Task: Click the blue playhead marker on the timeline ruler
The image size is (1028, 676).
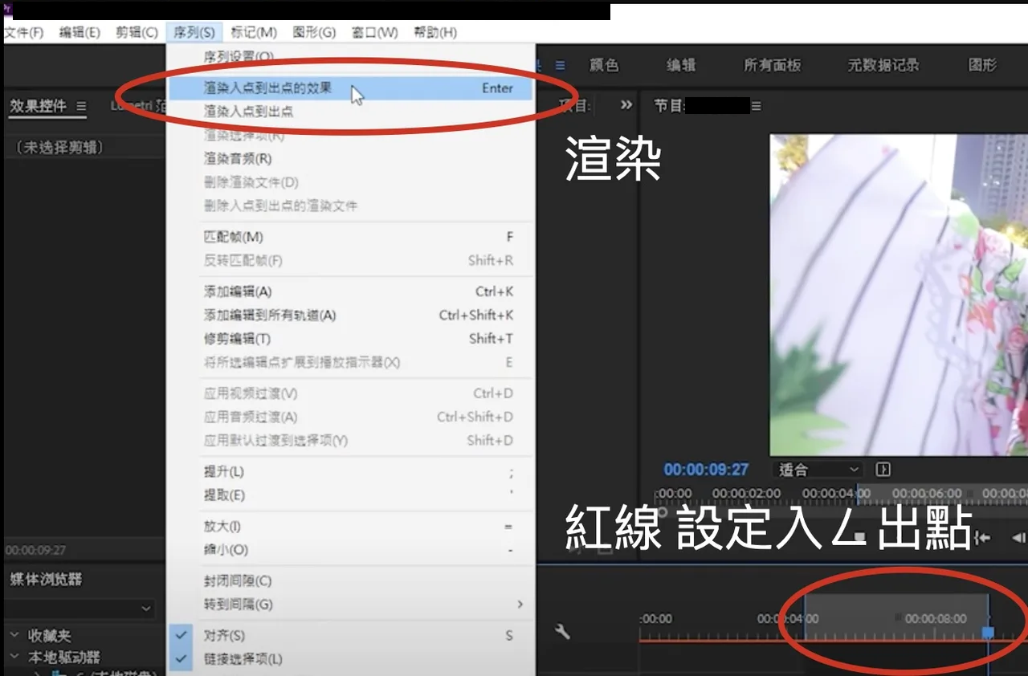Action: pos(988,633)
